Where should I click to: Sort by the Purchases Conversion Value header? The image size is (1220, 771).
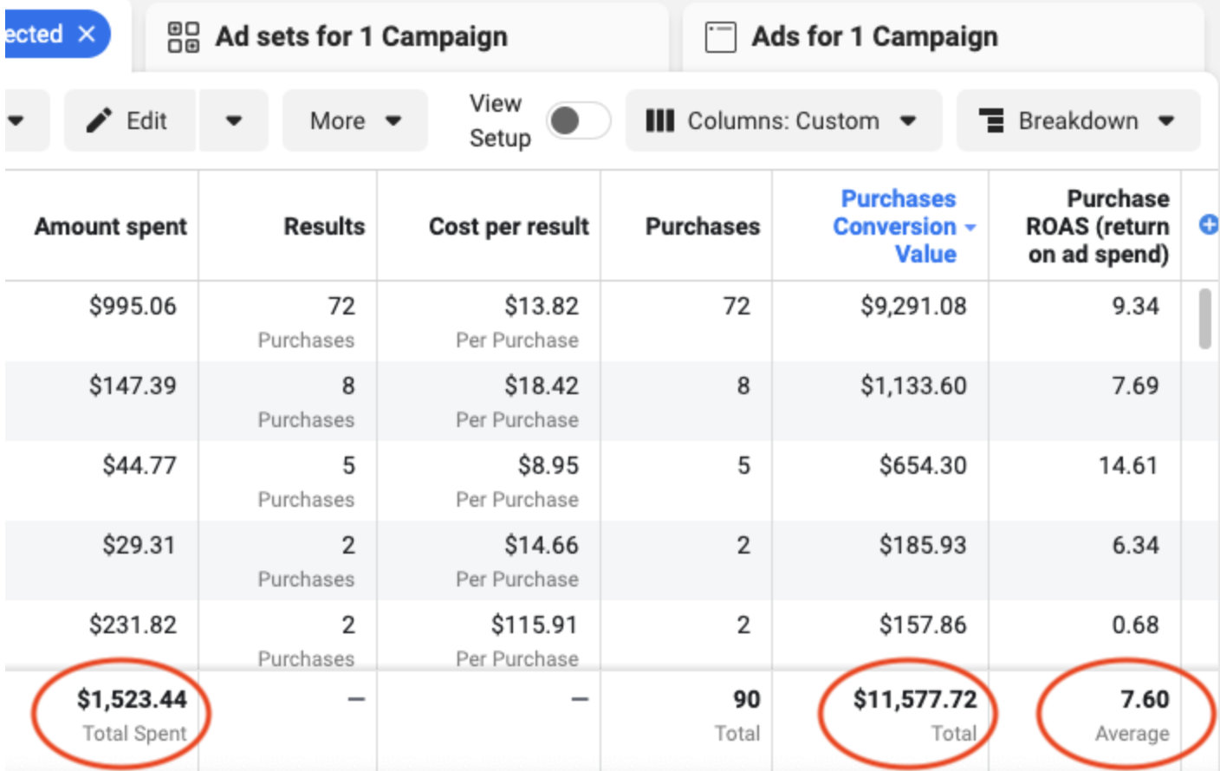pos(897,227)
